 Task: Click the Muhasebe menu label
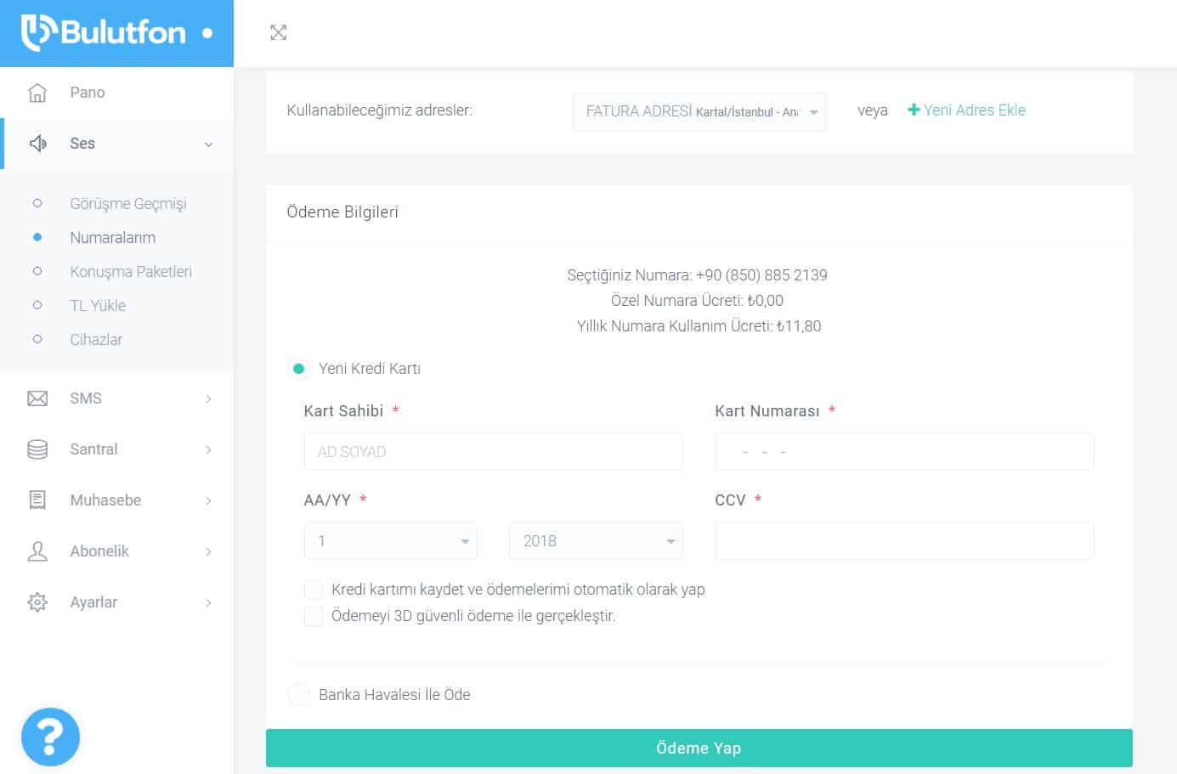[x=105, y=500]
